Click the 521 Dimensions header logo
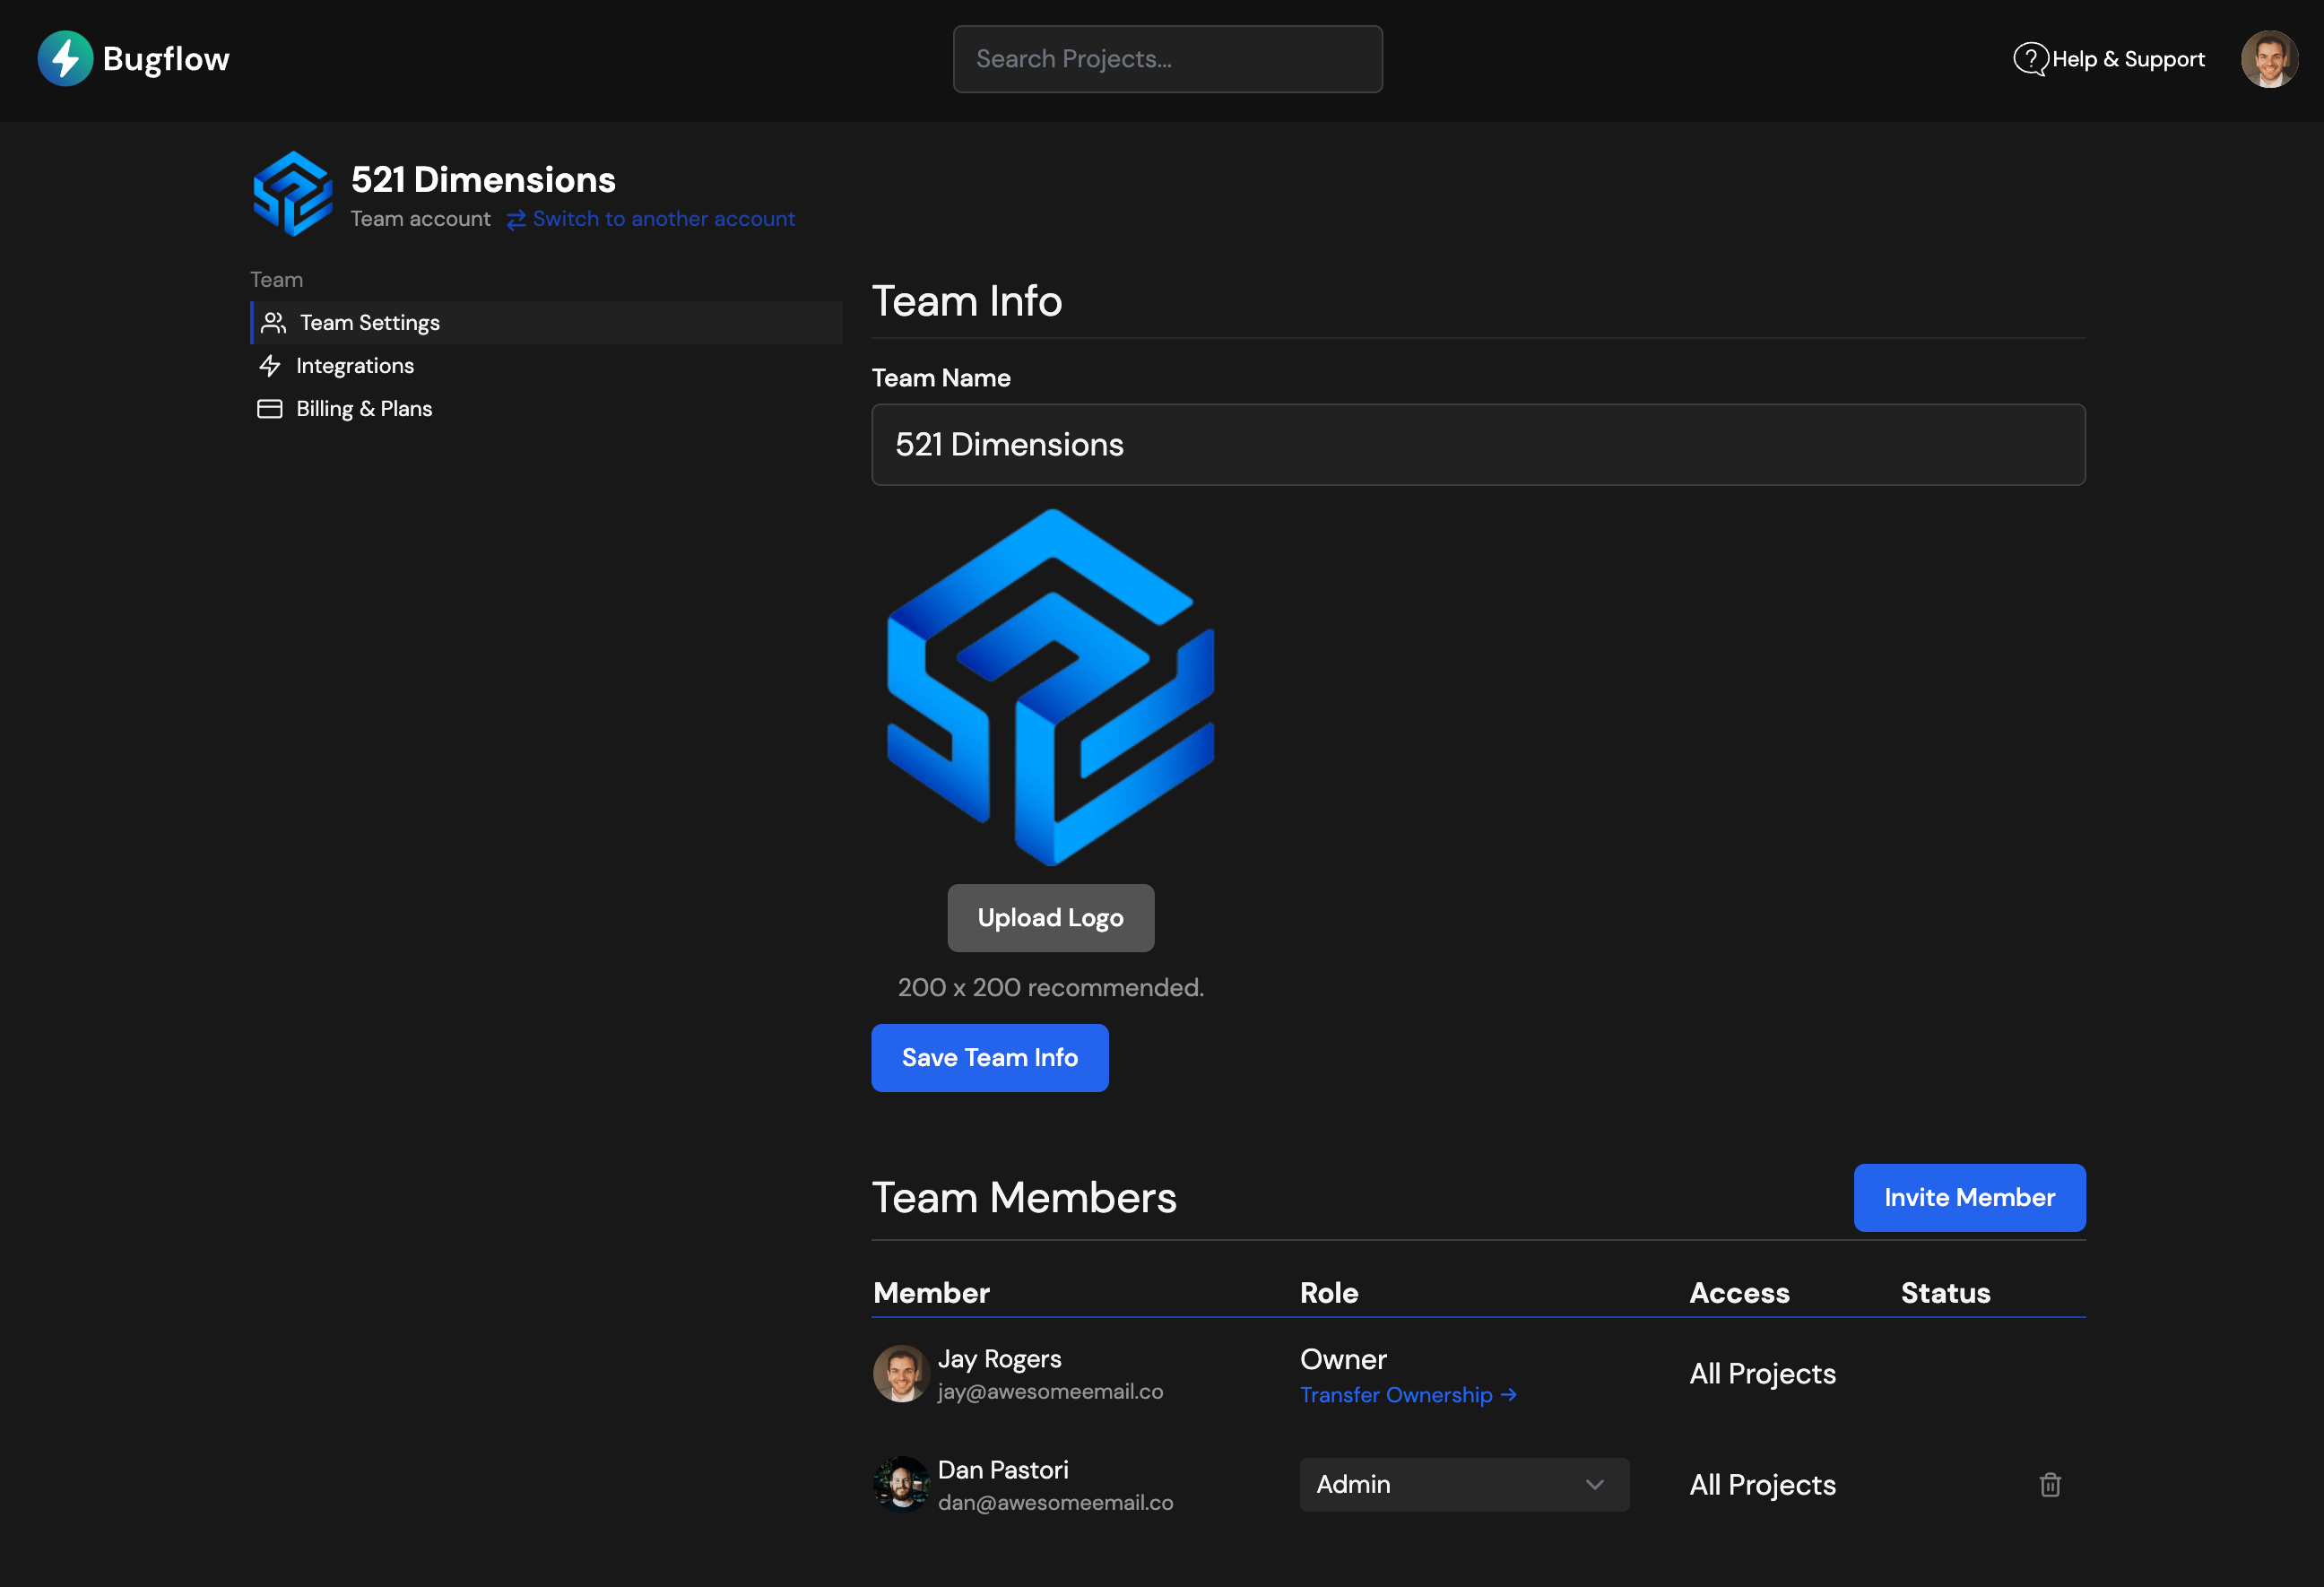 (x=292, y=194)
